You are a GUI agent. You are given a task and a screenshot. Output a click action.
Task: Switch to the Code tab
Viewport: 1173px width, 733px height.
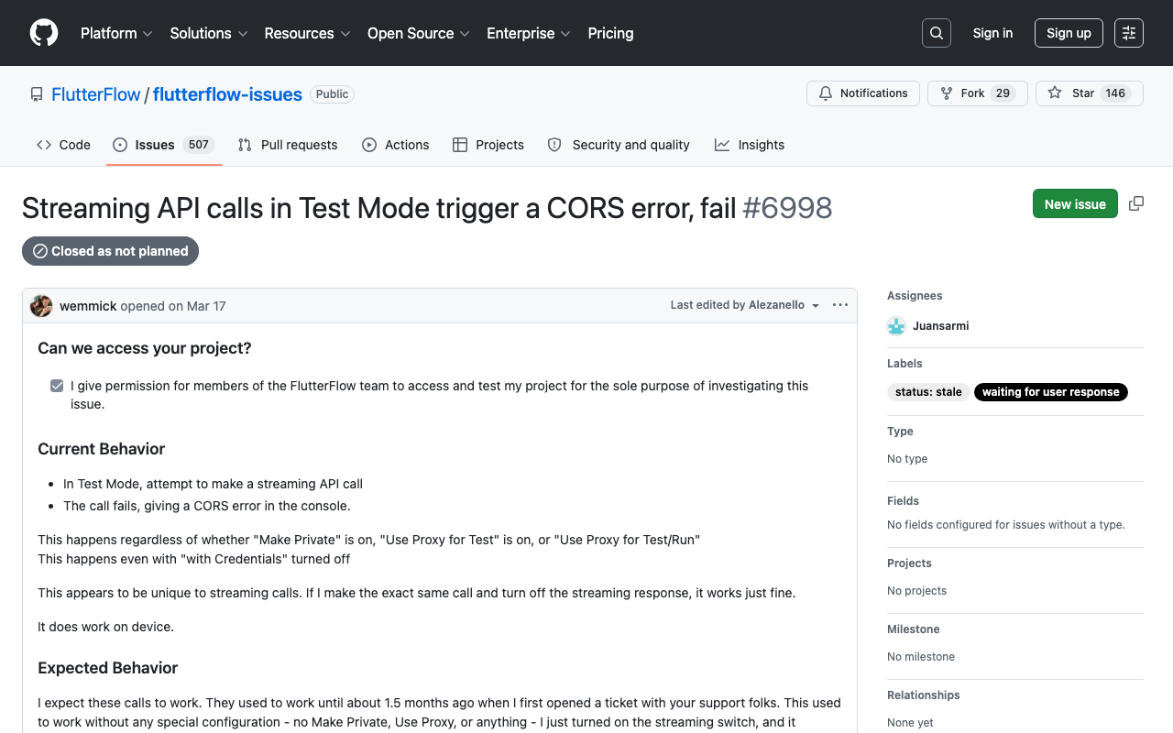pyautogui.click(x=63, y=145)
